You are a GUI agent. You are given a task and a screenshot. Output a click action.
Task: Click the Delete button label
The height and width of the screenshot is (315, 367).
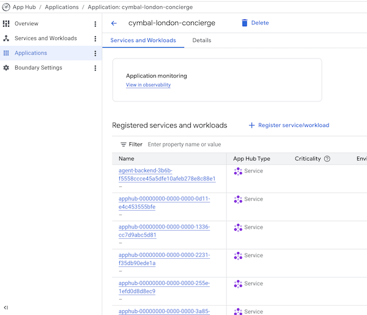260,23
